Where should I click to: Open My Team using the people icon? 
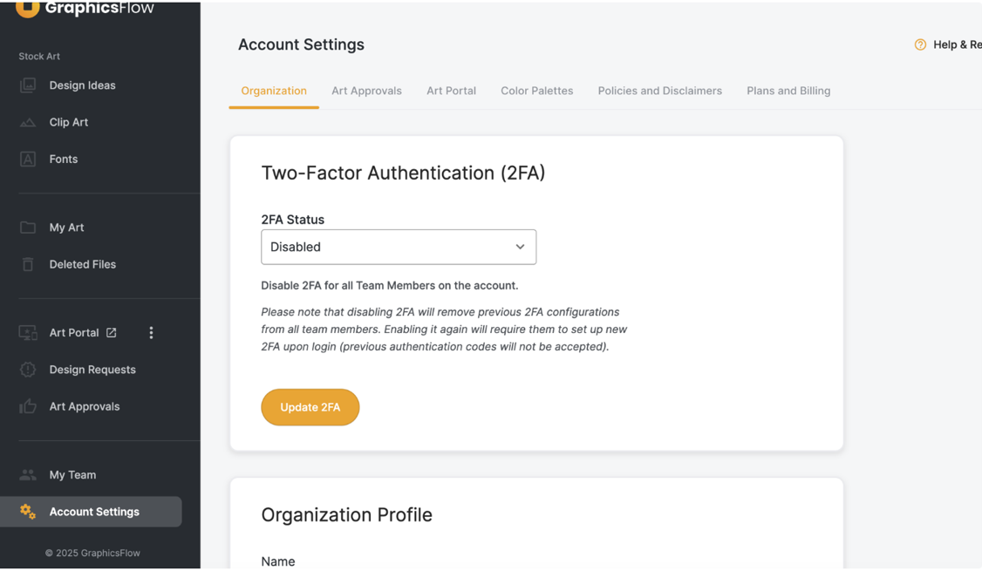[29, 474]
